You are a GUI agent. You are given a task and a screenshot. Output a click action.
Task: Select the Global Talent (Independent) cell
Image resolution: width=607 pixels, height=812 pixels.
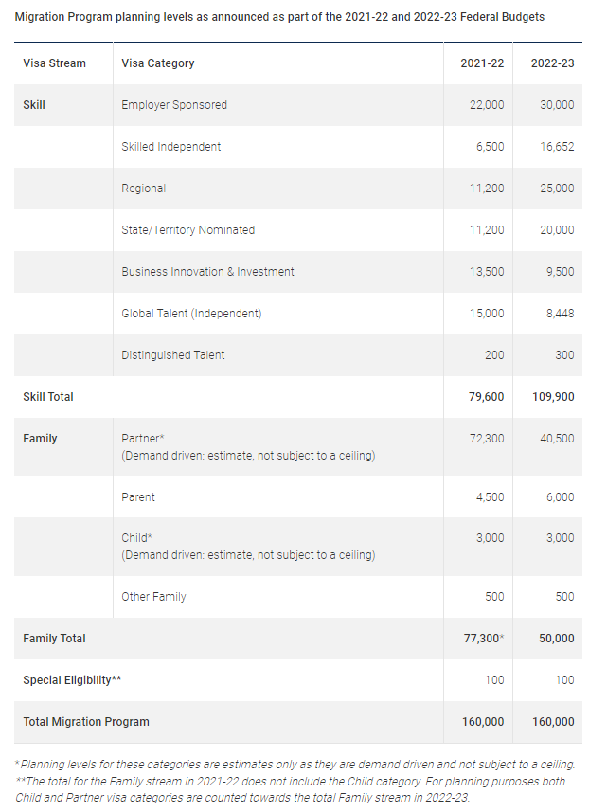(x=191, y=314)
